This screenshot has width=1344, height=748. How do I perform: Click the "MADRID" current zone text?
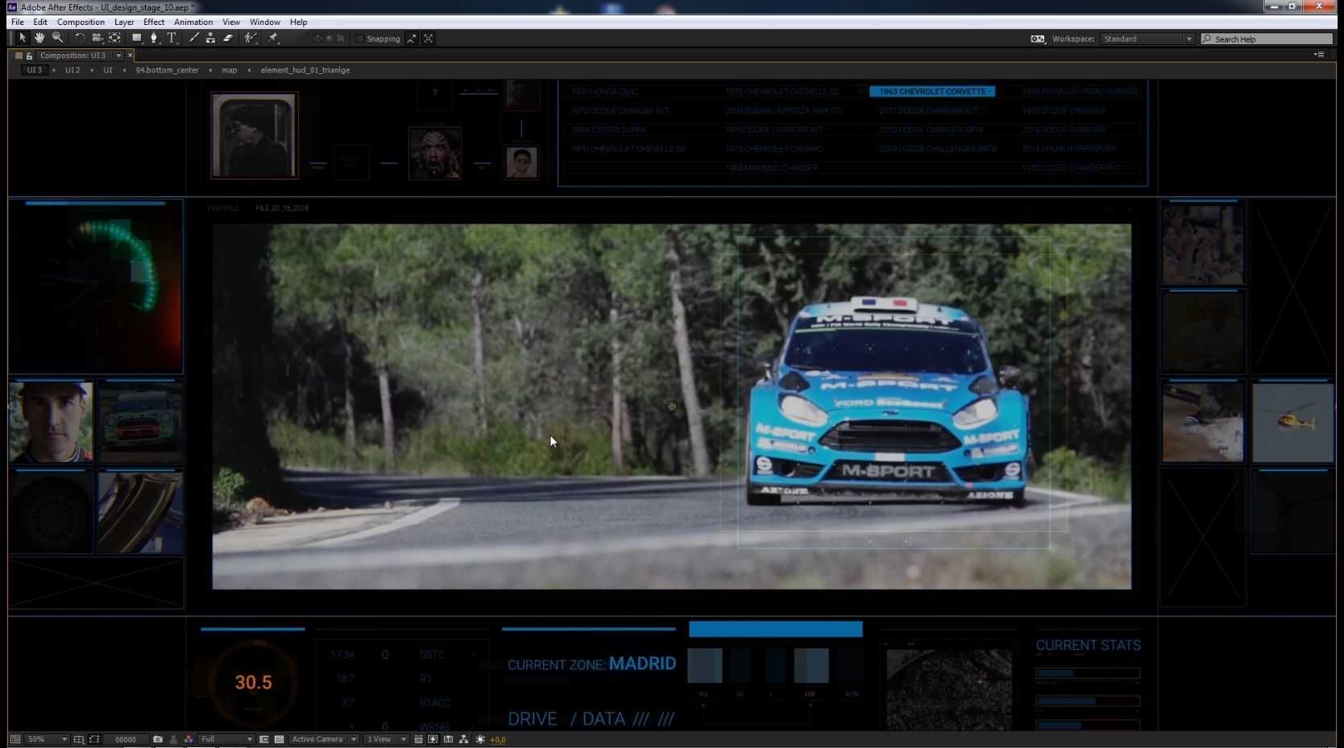[642, 663]
